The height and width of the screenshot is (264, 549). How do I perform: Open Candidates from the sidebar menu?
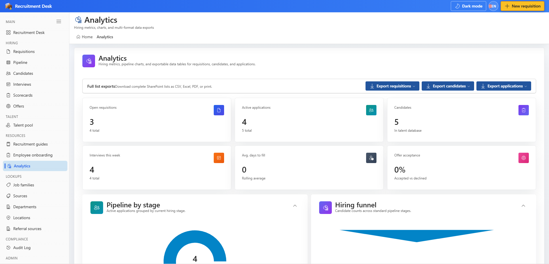point(35,73)
